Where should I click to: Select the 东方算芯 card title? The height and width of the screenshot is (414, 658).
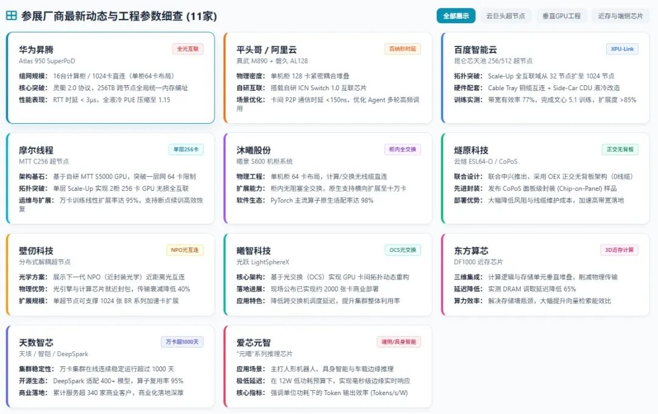pos(471,251)
